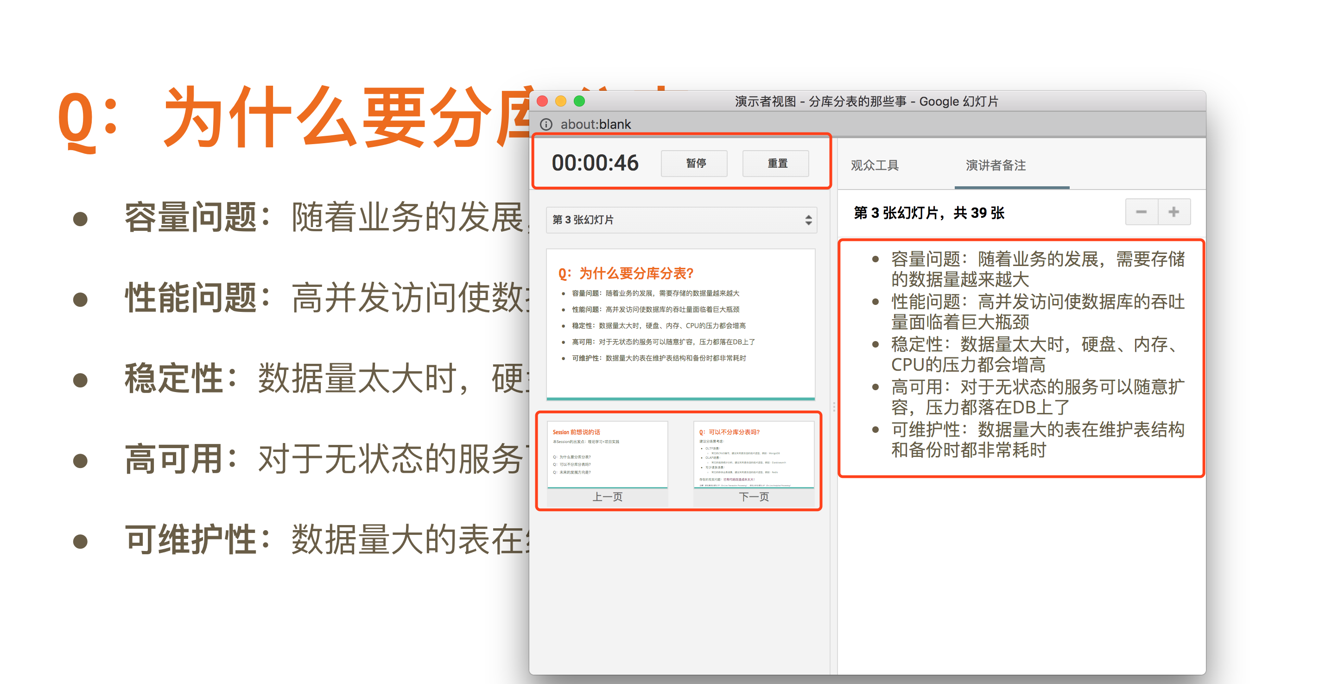1332x684 pixels.
Task: Pause the presentation timer
Action: tap(694, 164)
